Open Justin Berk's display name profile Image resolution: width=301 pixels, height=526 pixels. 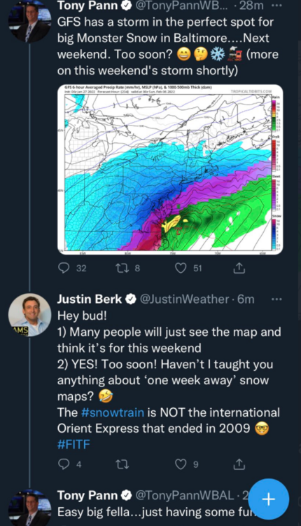point(90,299)
